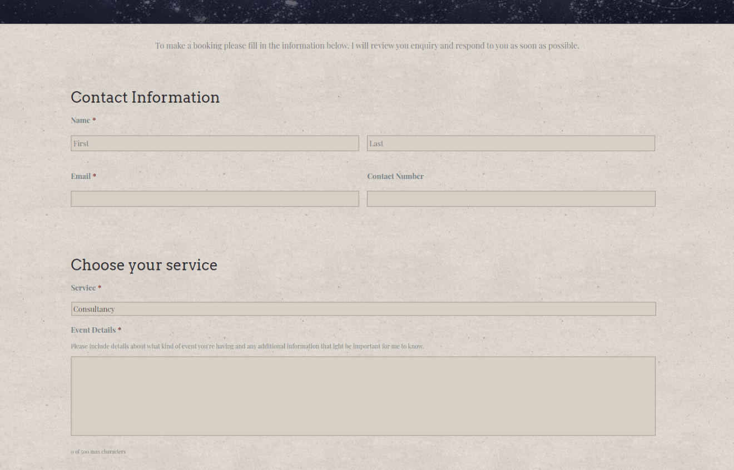Focus the Last name text box
This screenshot has width=734, height=470.
[x=510, y=143]
